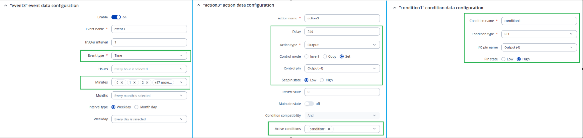The width and height of the screenshot is (583, 138).
Task: Select Month day interval type
Action: (137, 107)
